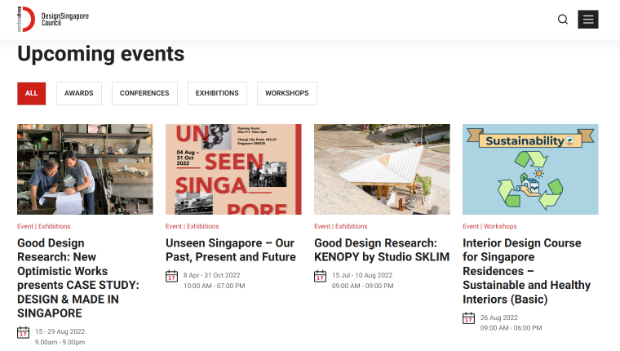Click the time text 9.00am - 9.00pm
620x351 pixels.
tap(60, 342)
